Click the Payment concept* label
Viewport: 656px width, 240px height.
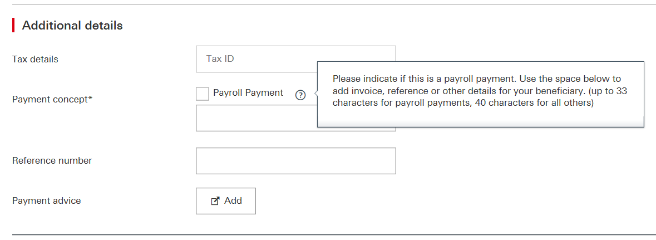(x=52, y=99)
